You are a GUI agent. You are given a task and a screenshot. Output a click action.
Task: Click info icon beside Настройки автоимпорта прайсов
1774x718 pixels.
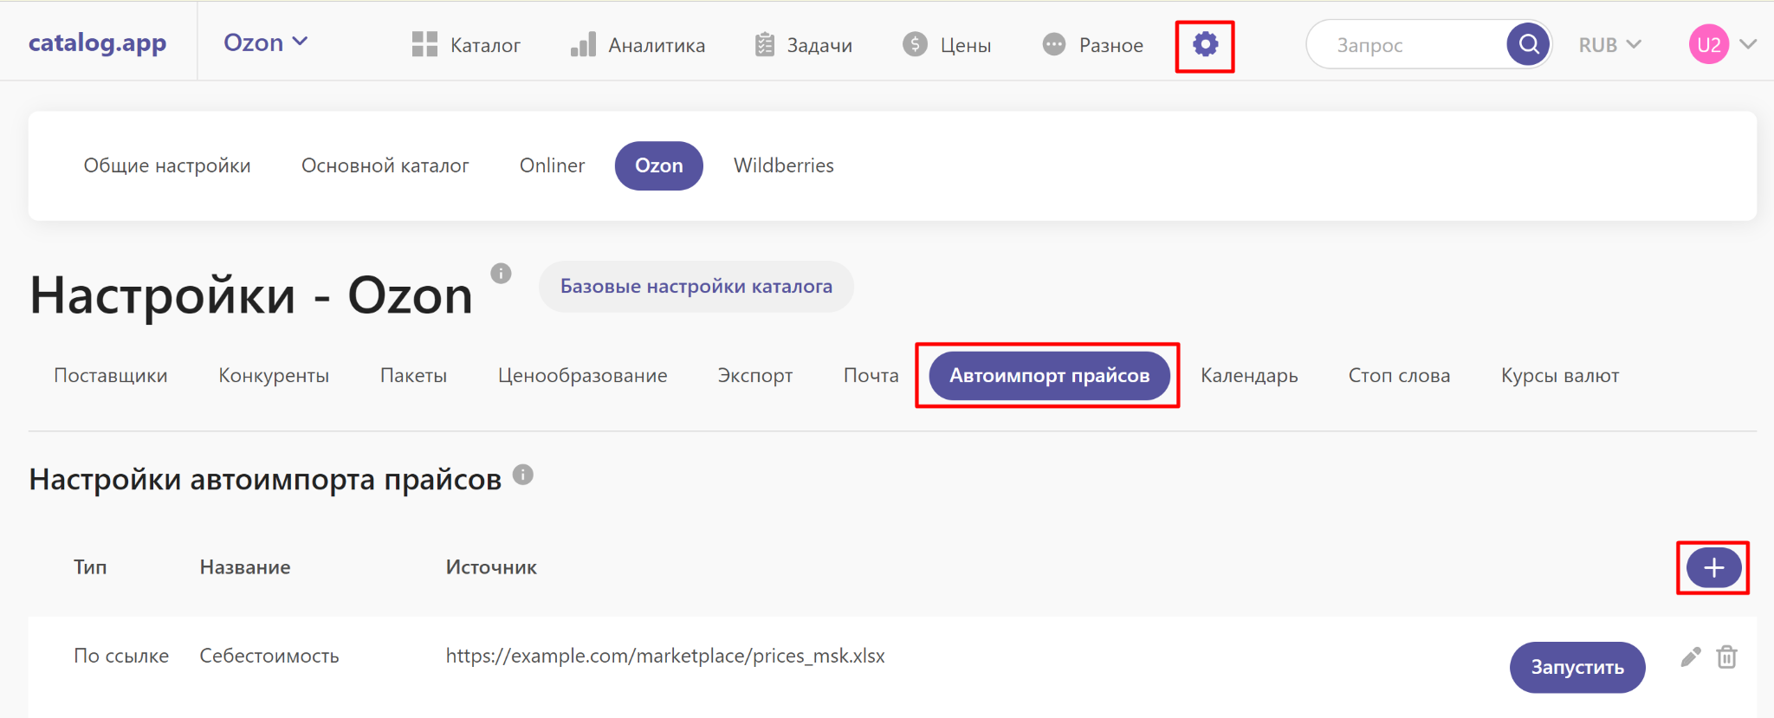(x=523, y=475)
